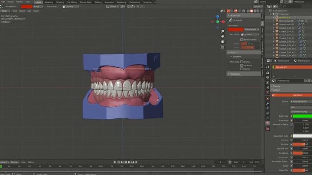Screen dimensions: 312x175
Task: Open the Scene properties tab icon
Action: click(268, 87)
